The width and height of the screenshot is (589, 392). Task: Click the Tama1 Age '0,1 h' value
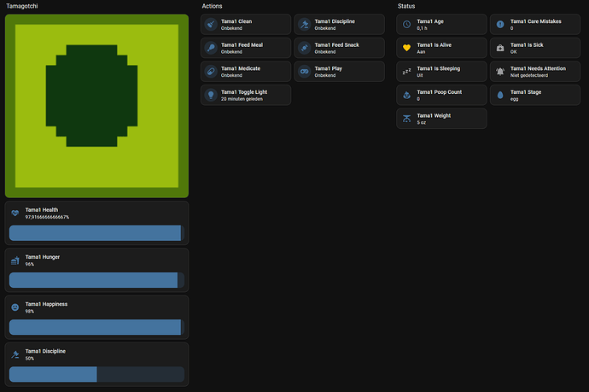click(x=422, y=28)
